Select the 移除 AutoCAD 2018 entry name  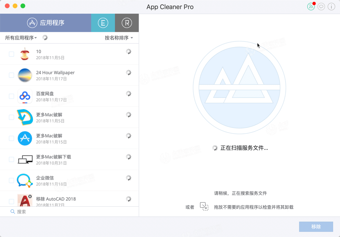point(56,199)
